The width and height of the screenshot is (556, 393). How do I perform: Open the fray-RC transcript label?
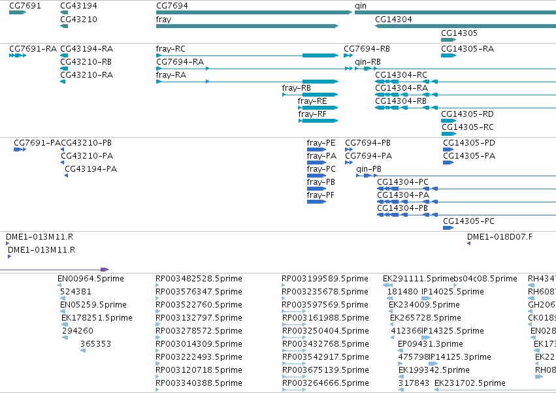click(x=171, y=48)
